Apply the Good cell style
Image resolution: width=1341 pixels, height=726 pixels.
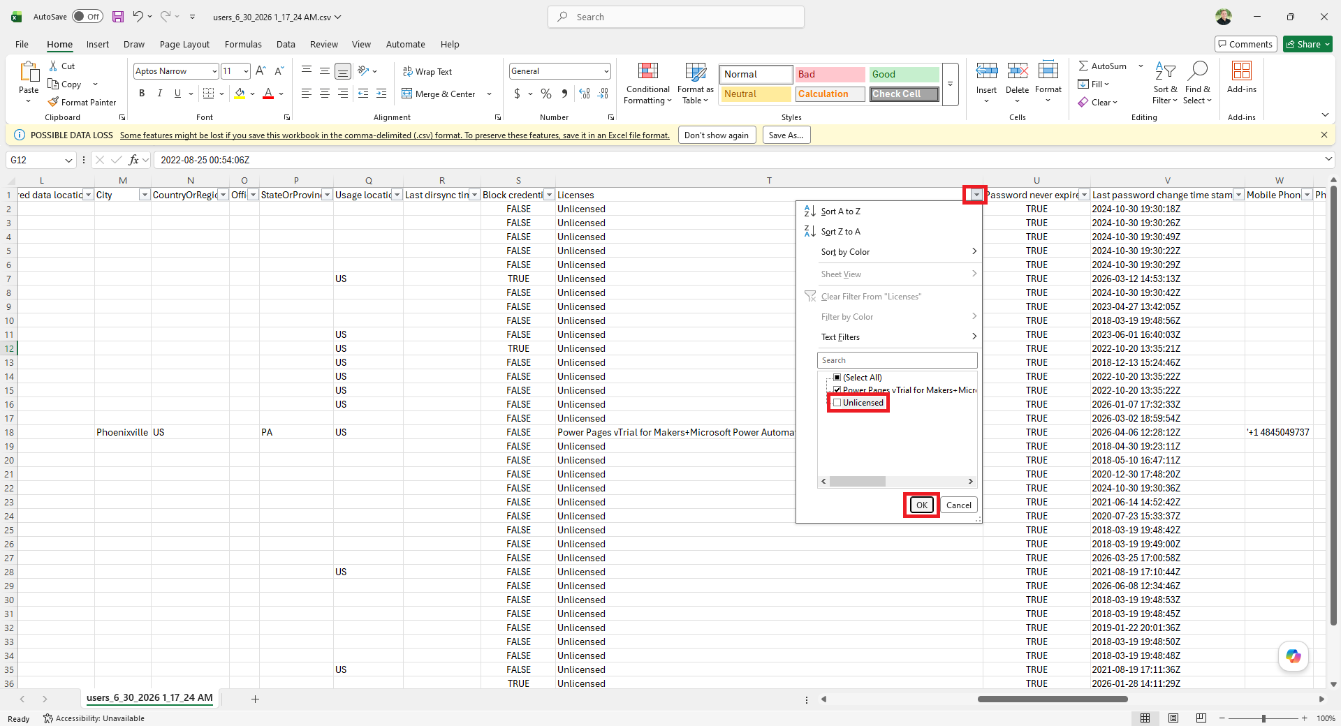pyautogui.click(x=904, y=74)
